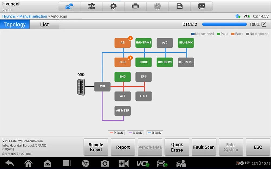Open Remote Expert
The height and width of the screenshot is (169, 271).
(x=96, y=147)
